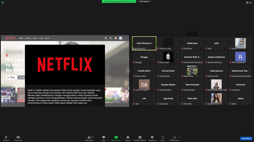Click the divider handle between share and gallery
Screen dimensions: 254x142
(130, 71)
